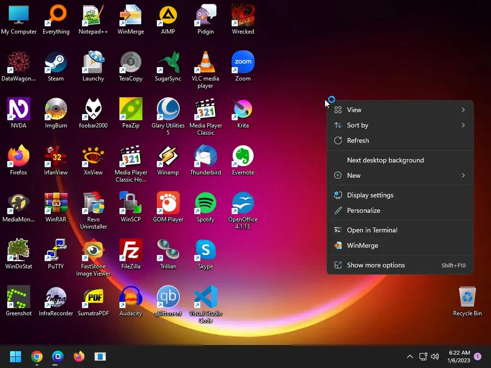
Task: Choose Refresh from the context menu
Action: click(x=400, y=140)
